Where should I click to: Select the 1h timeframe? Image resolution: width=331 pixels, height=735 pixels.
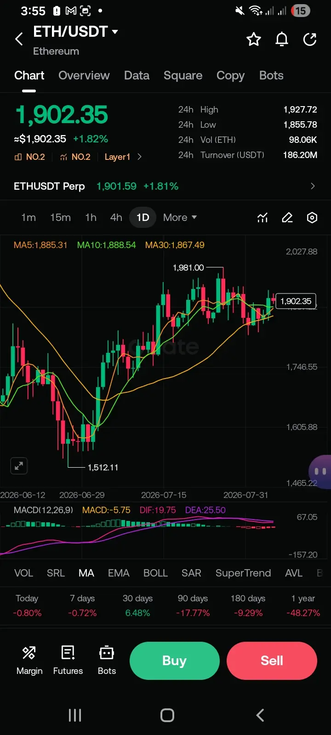[x=91, y=218]
